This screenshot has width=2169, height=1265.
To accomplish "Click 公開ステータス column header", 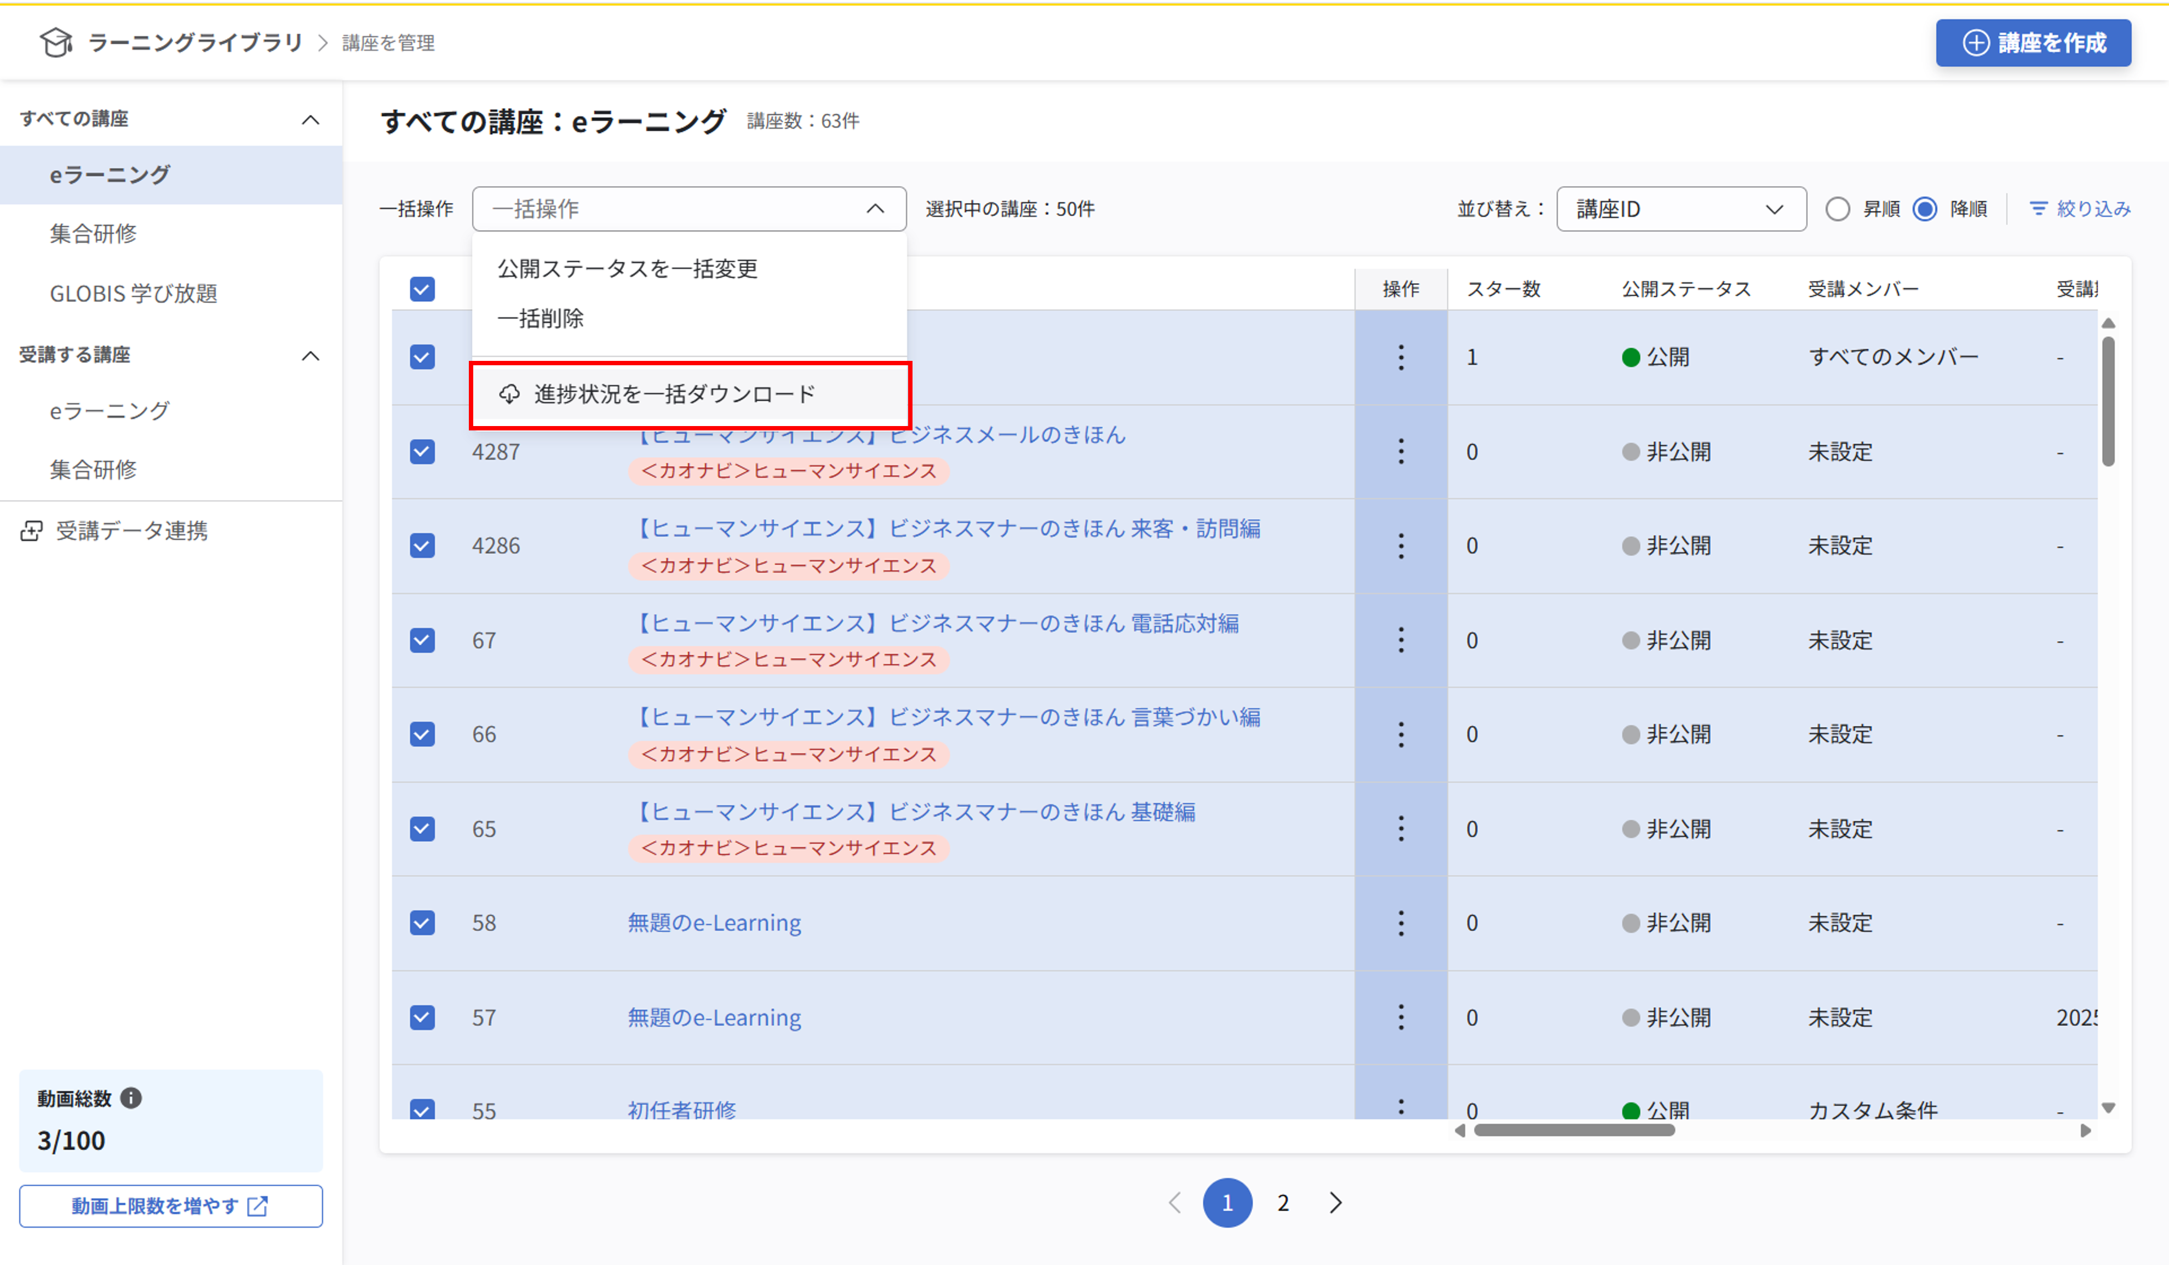I will 1686,289.
